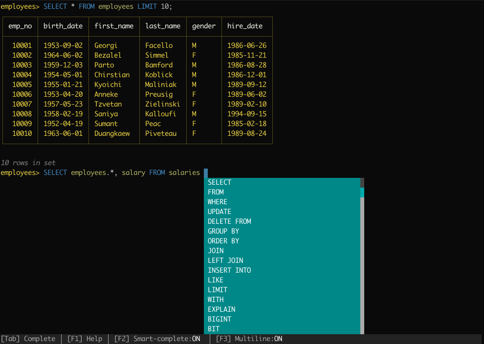
Task: Click first name Sumant
Action: pyautogui.click(x=106, y=124)
